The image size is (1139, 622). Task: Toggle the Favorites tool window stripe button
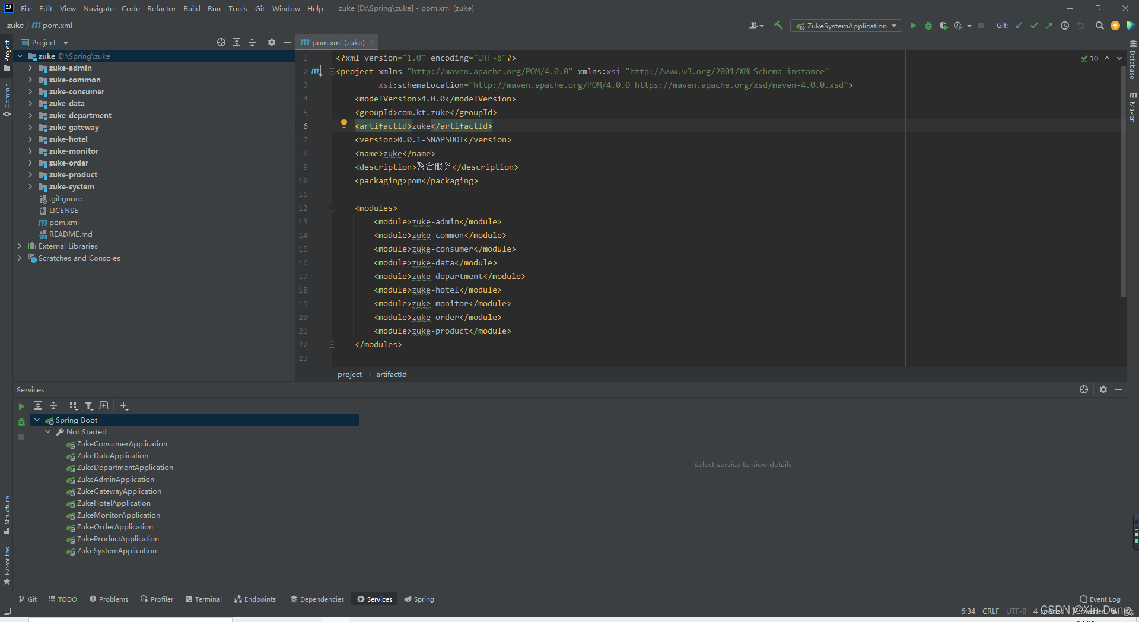click(7, 566)
